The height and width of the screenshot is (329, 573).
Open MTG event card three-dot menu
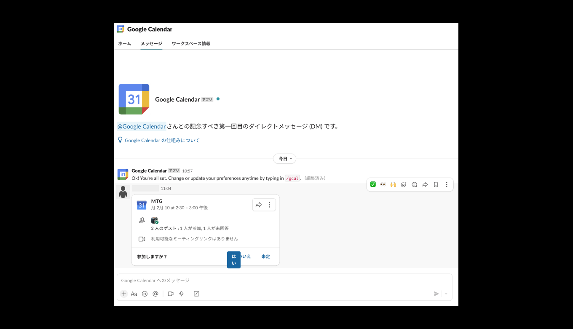point(270,205)
